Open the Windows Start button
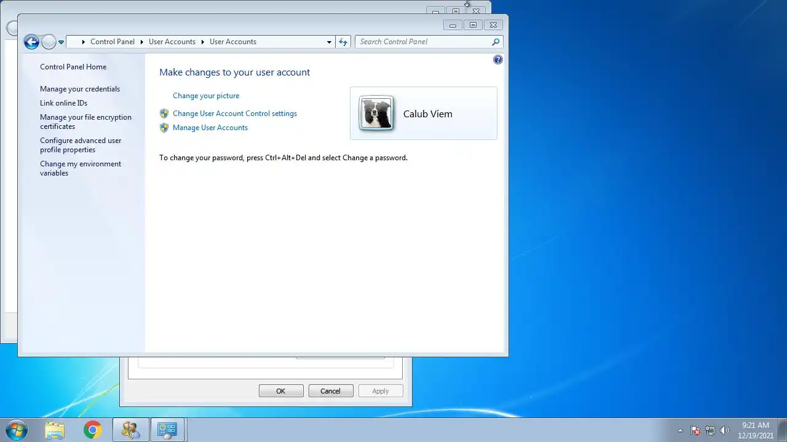Viewport: 787px width, 442px height. tap(17, 430)
